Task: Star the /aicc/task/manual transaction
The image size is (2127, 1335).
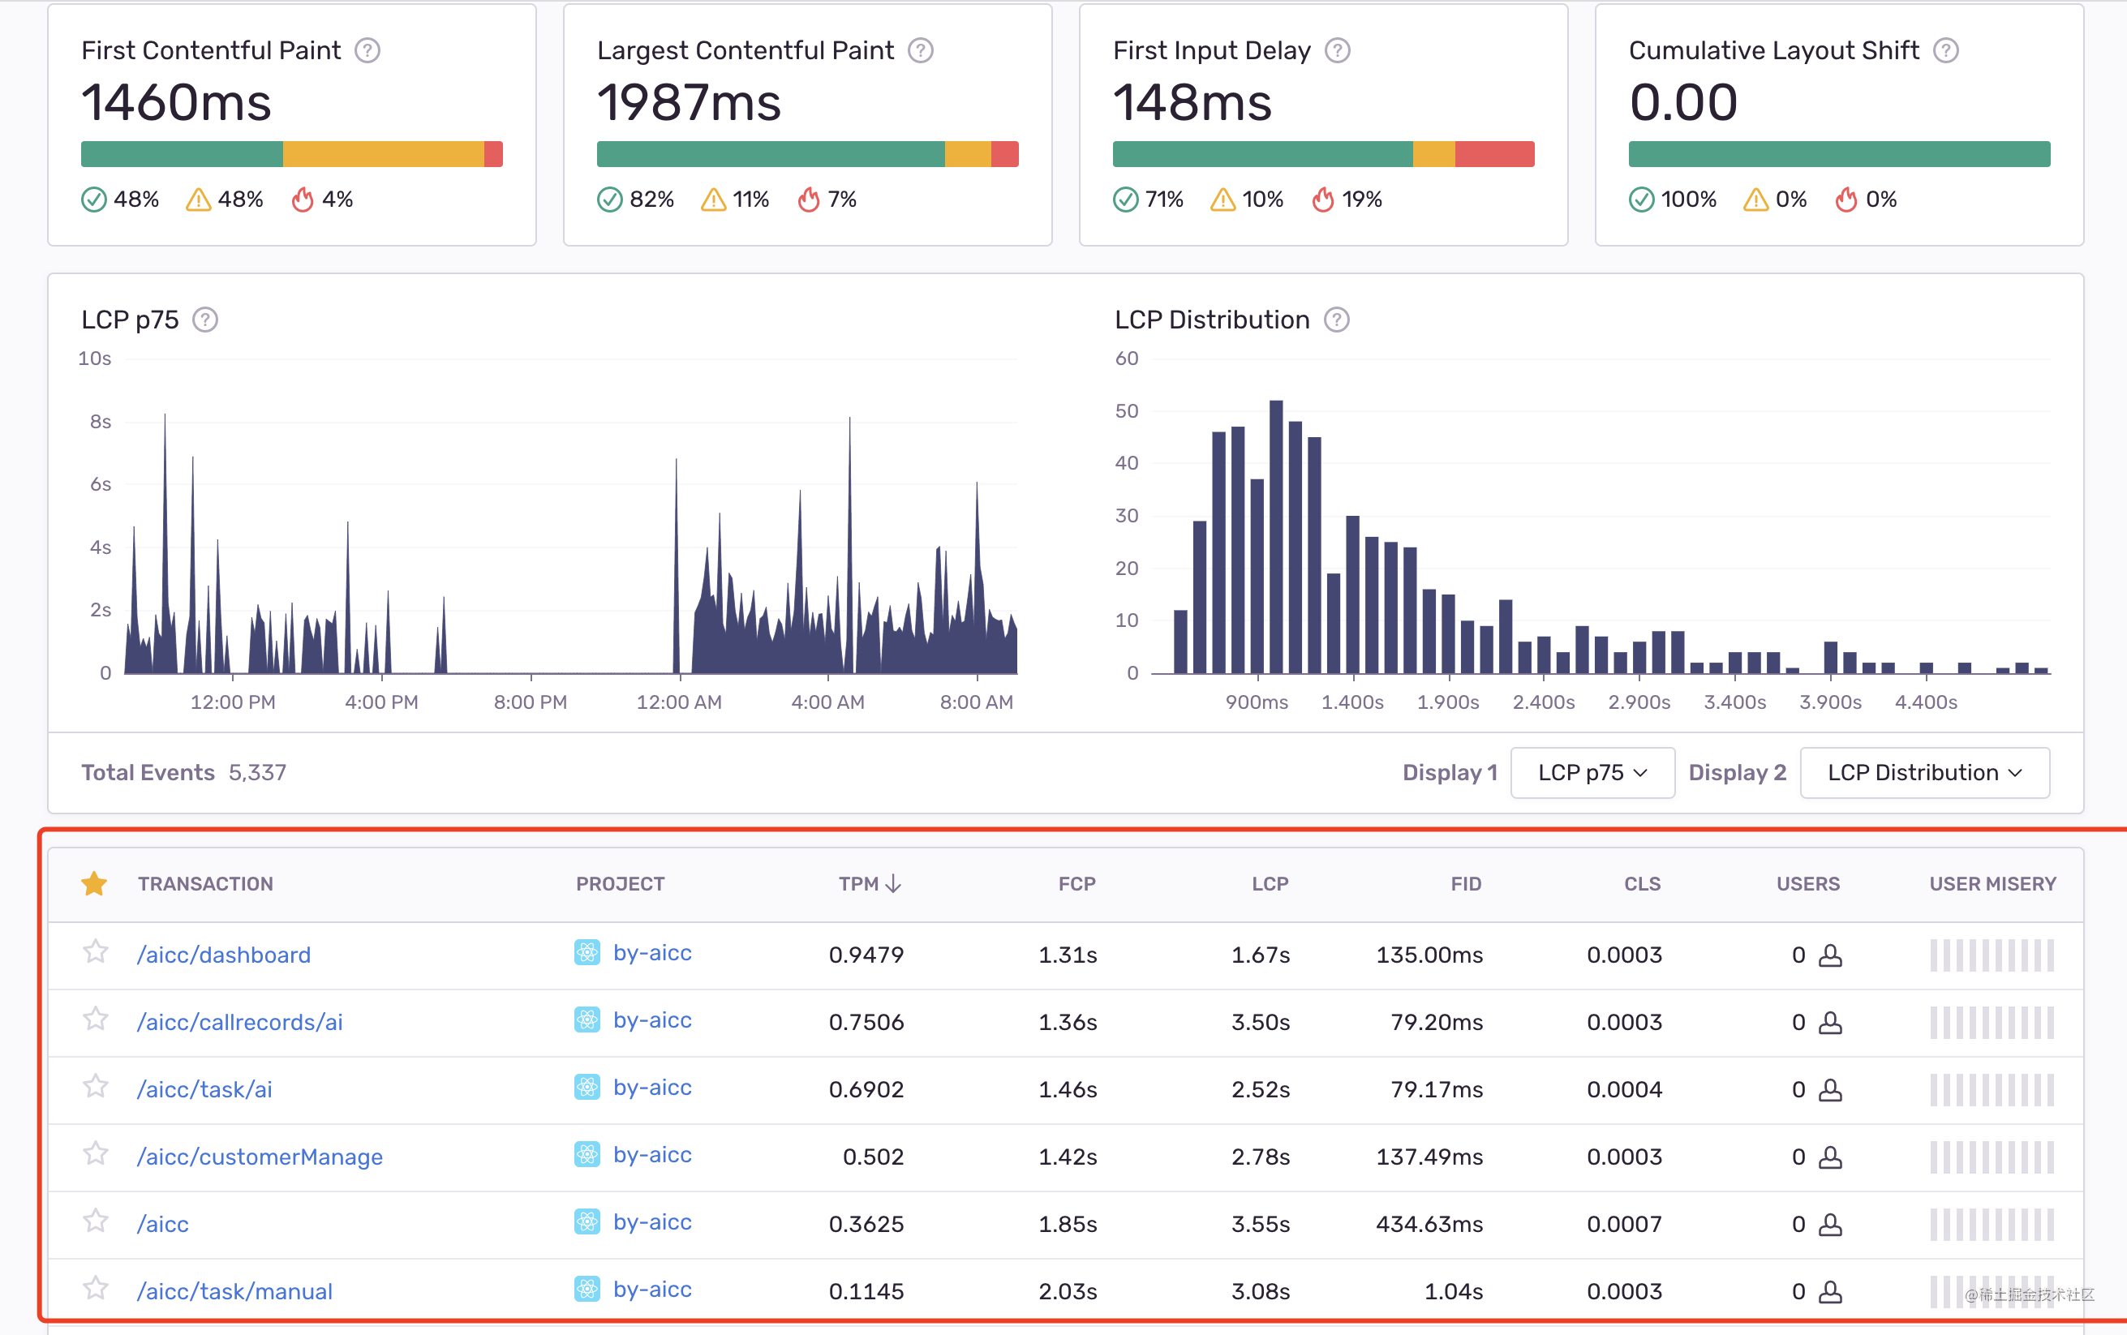Action: pyautogui.click(x=96, y=1288)
